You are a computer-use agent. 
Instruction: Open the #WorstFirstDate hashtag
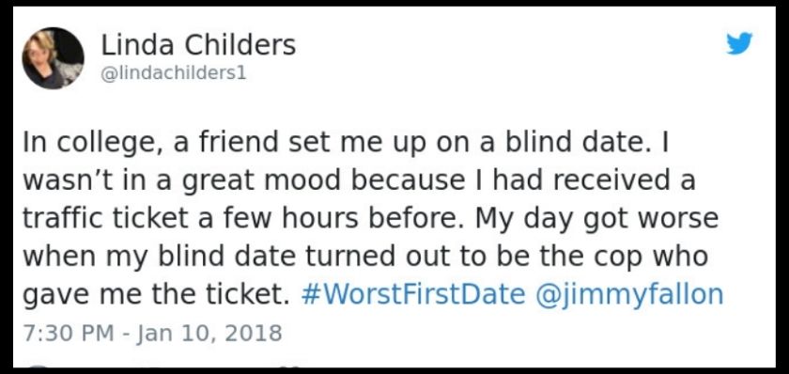412,295
